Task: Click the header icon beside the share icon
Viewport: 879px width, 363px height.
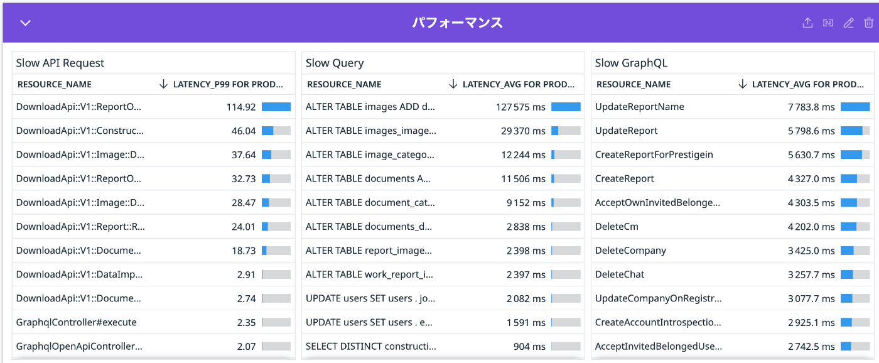Action: click(x=828, y=23)
